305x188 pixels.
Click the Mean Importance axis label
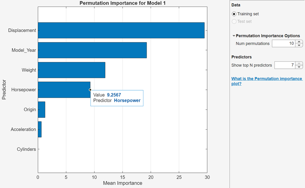coord(123,183)
